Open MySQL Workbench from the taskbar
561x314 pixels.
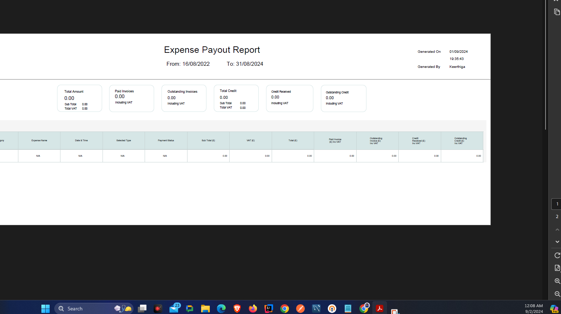(316, 309)
